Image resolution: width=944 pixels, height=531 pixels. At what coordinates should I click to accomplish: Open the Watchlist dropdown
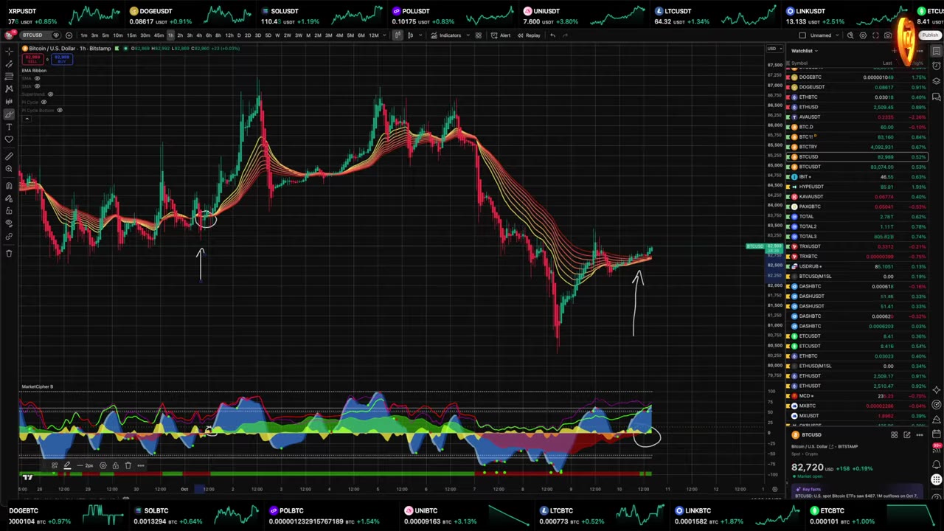[x=803, y=51]
